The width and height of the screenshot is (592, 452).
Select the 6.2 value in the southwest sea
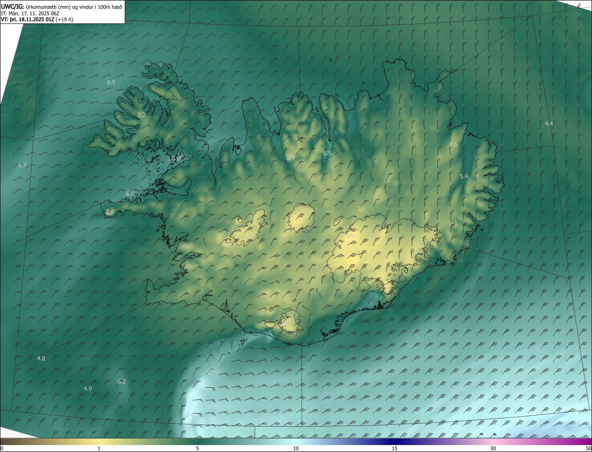coord(122,381)
